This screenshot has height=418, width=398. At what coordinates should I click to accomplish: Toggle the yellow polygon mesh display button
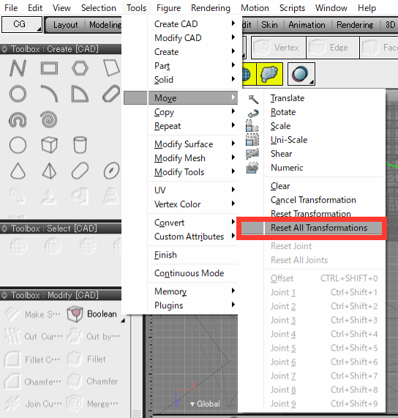[x=269, y=74]
